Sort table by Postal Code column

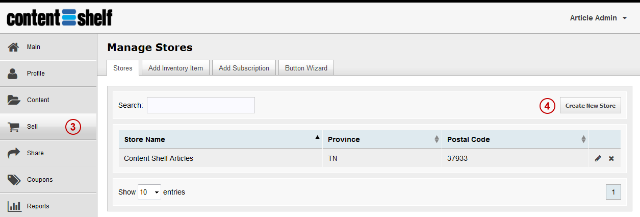[x=515, y=139]
